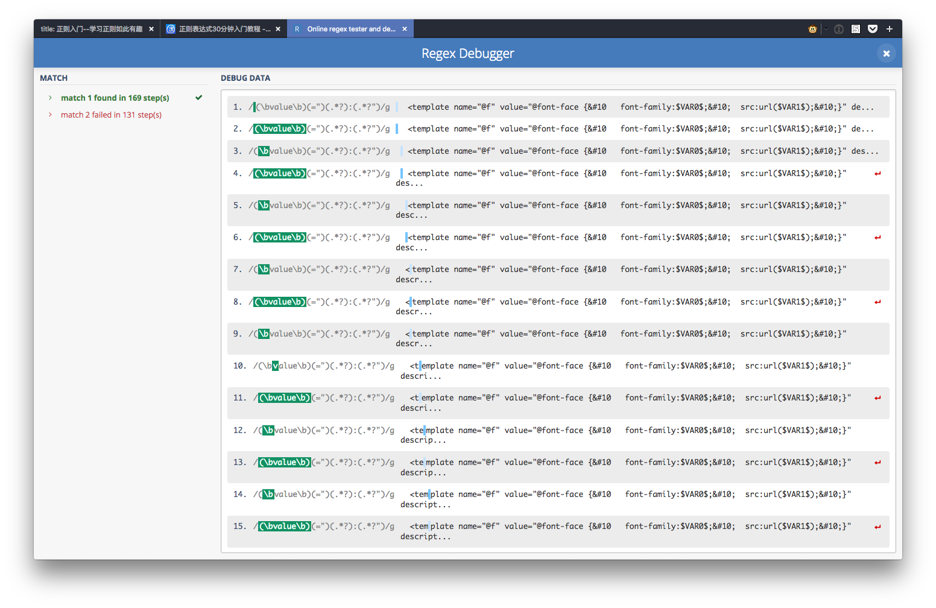Screen dimensions: 936x608
Task: Select debug step 3 row
Action: click(558, 151)
